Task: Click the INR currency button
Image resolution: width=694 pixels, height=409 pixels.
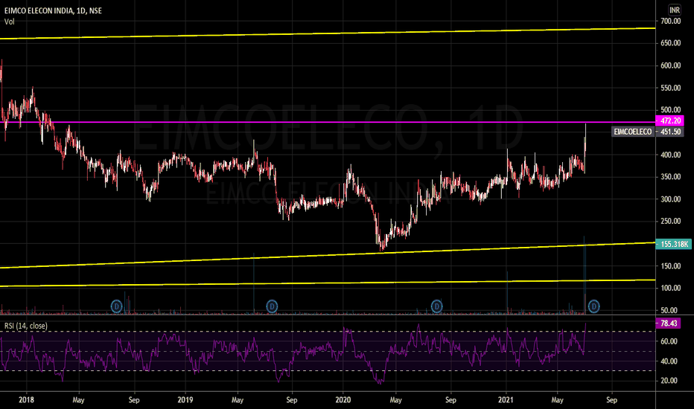Action: point(675,10)
